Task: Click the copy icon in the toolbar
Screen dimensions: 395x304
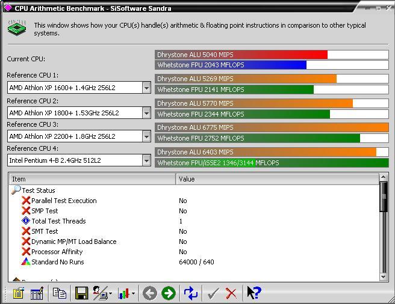Action: click(x=59, y=293)
